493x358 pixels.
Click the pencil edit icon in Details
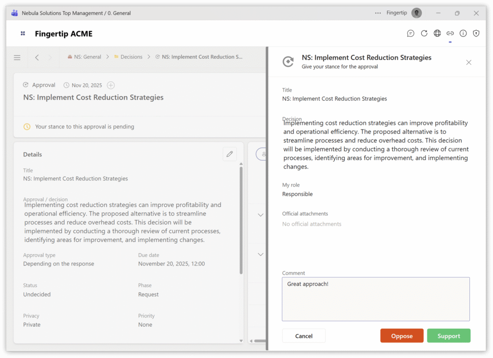point(230,154)
